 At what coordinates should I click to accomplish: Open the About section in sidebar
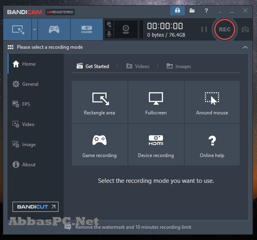36,164
